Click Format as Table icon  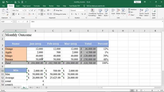click(x=100, y=13)
